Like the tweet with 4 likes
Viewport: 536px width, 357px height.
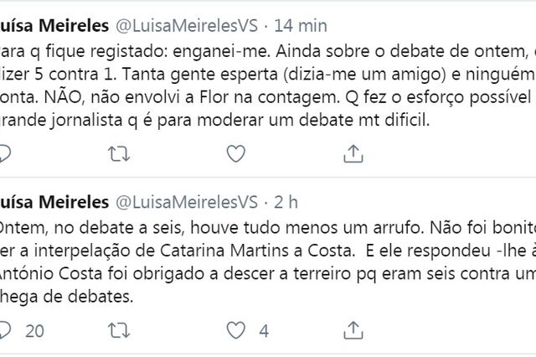tap(236, 330)
